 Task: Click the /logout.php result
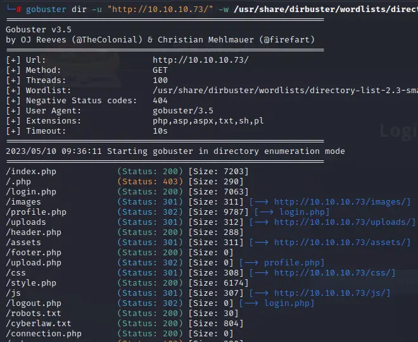tap(34, 303)
